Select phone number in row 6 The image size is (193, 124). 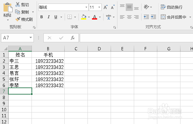click(48, 85)
